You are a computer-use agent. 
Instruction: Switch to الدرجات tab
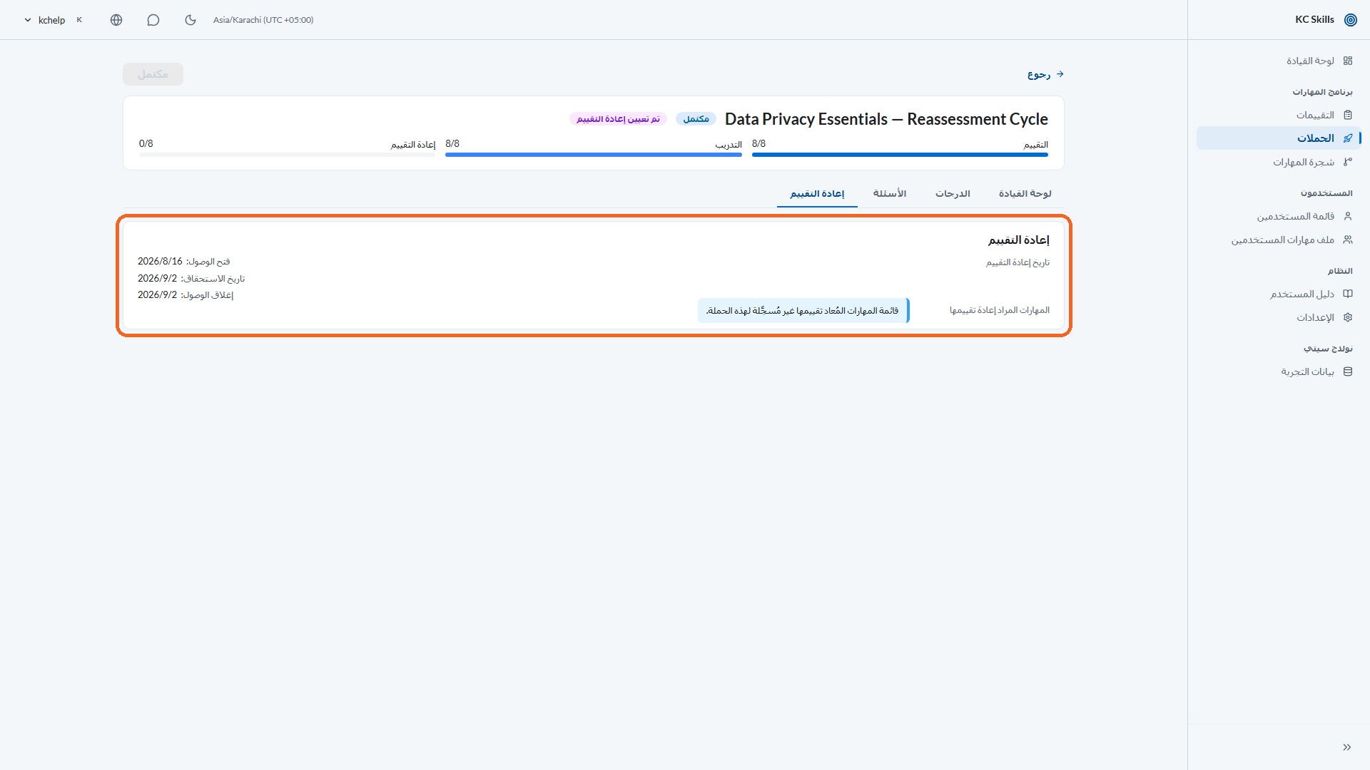[x=953, y=194]
